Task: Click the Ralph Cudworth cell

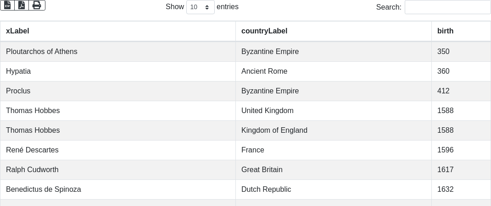Action: (32, 170)
